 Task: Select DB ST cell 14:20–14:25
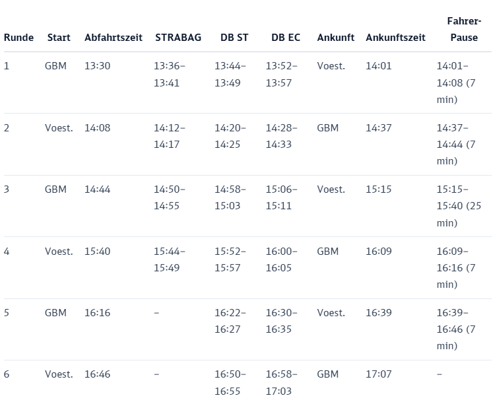230,136
